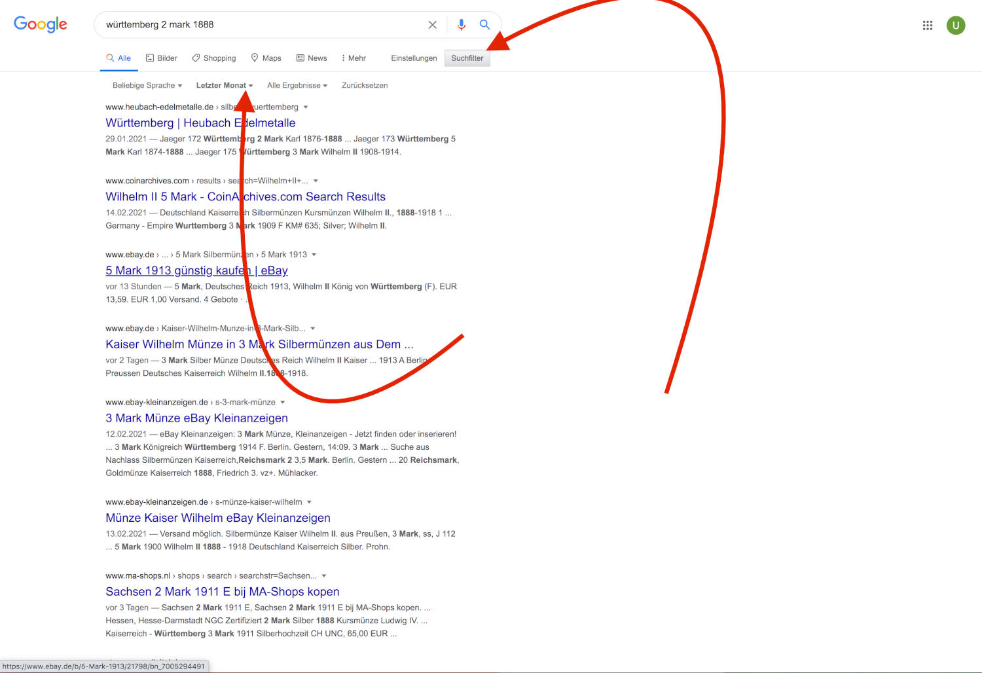Open the Maps results tab
The image size is (982, 673).
tap(266, 58)
